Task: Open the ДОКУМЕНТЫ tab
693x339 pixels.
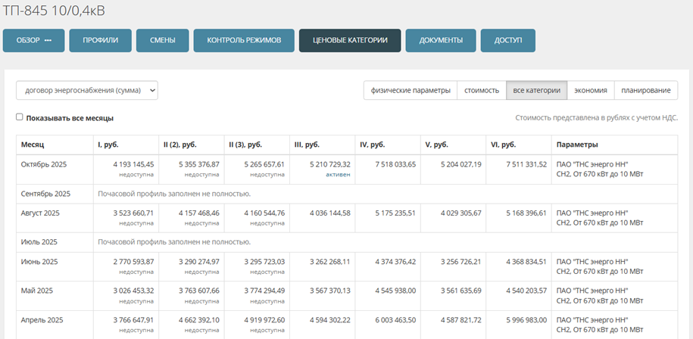Action: coord(440,40)
